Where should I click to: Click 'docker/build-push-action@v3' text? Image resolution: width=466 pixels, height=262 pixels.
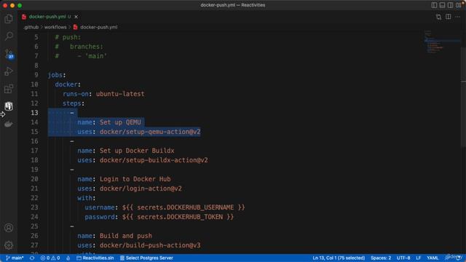(150, 245)
